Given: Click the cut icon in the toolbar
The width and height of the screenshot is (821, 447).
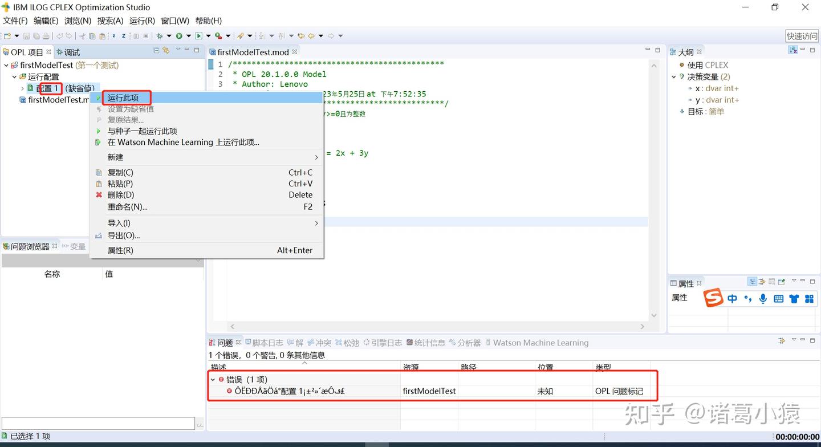Looking at the screenshot, I should pos(82,35).
